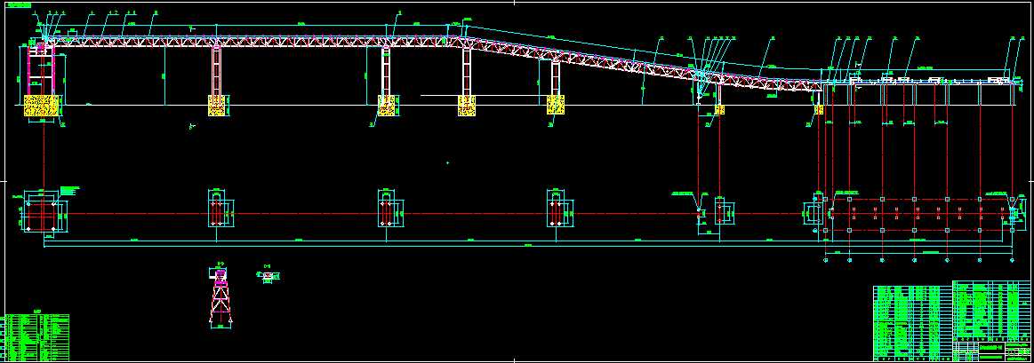
Task: Select the small cross-section detail beside the tower
Action: [x=267, y=275]
